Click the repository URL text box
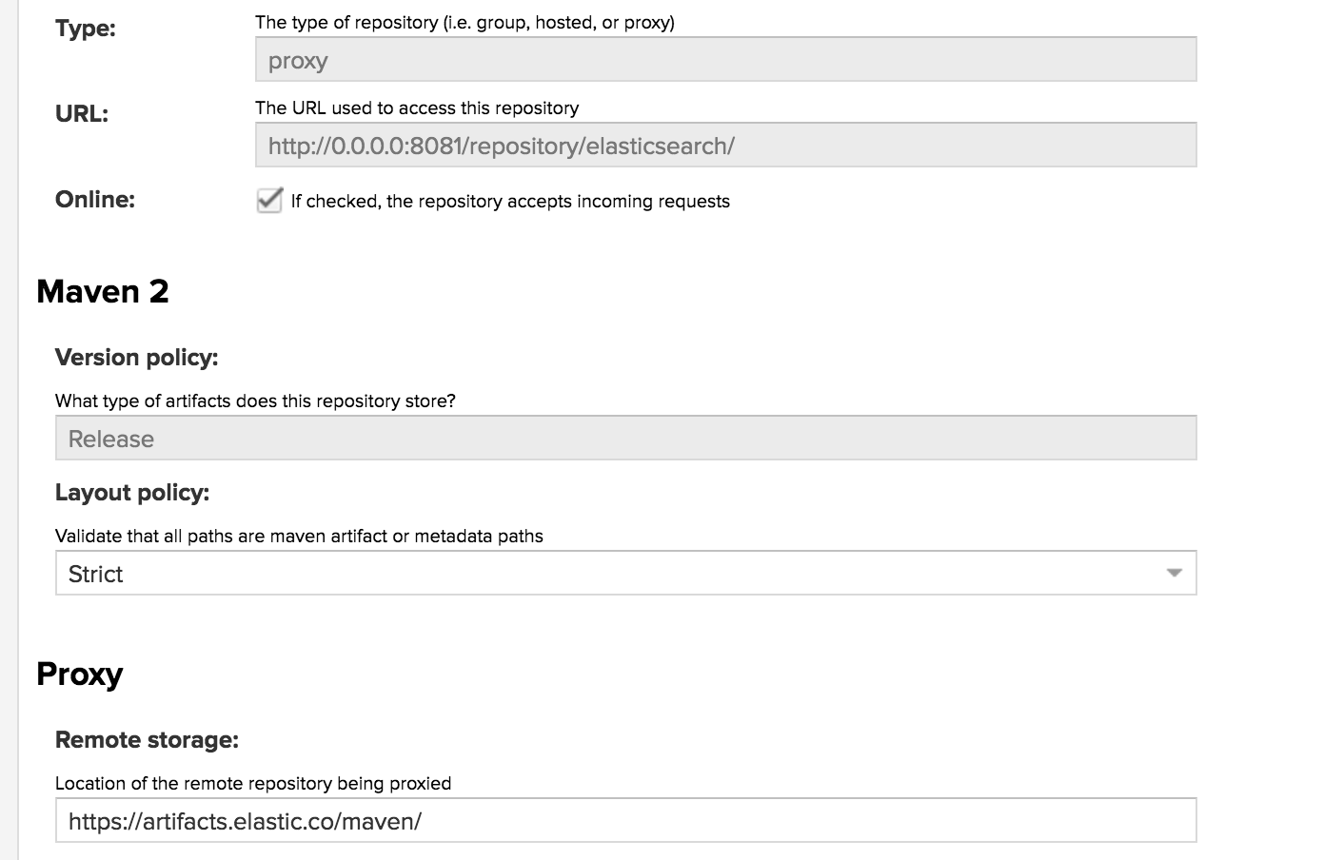Image resolution: width=1344 pixels, height=860 pixels. click(x=723, y=145)
